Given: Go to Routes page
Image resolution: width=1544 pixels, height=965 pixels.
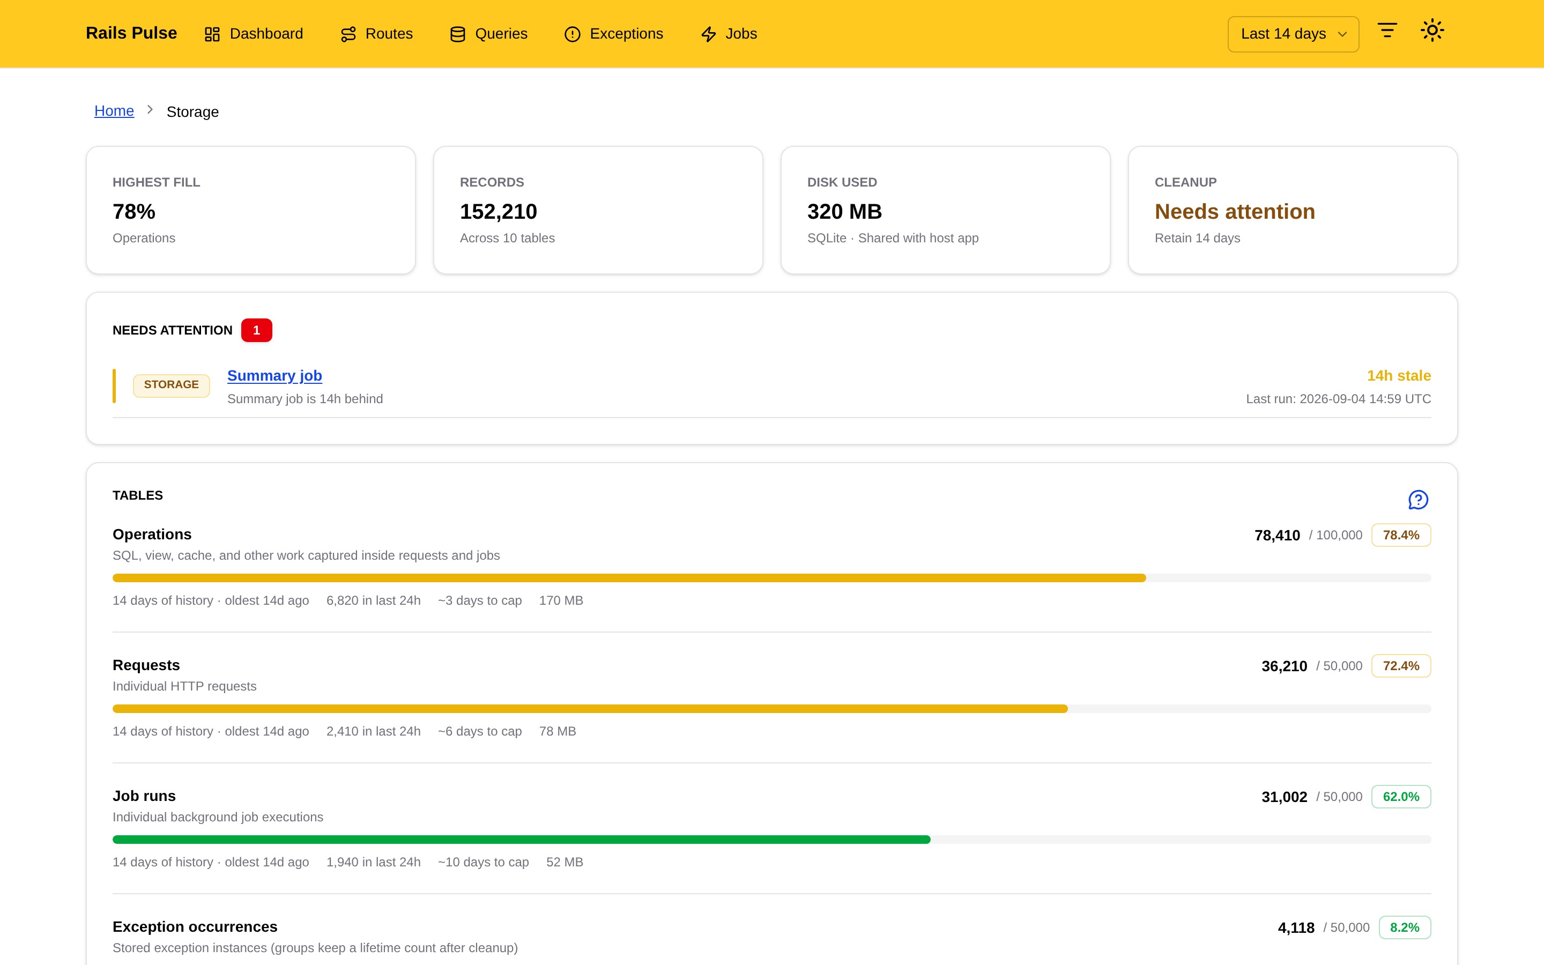Looking at the screenshot, I should [x=376, y=34].
